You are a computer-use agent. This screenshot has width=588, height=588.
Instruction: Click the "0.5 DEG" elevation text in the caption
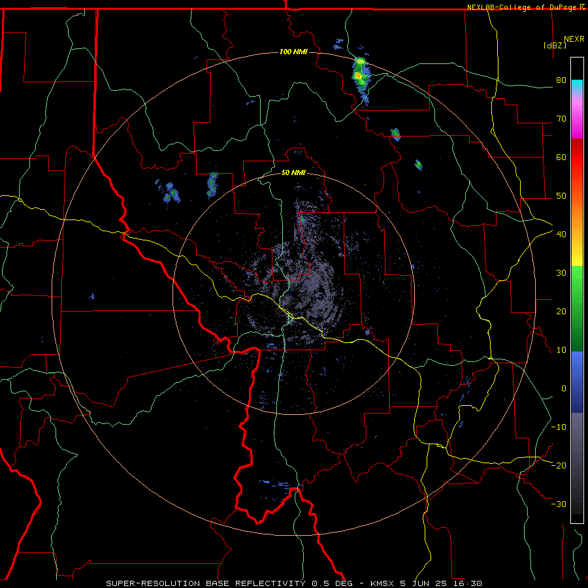[x=333, y=583]
